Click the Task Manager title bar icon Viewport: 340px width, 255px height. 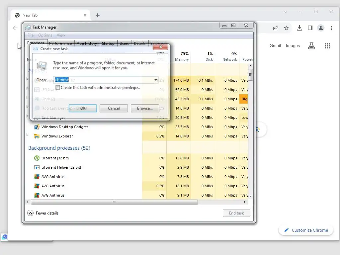pyautogui.click(x=28, y=27)
